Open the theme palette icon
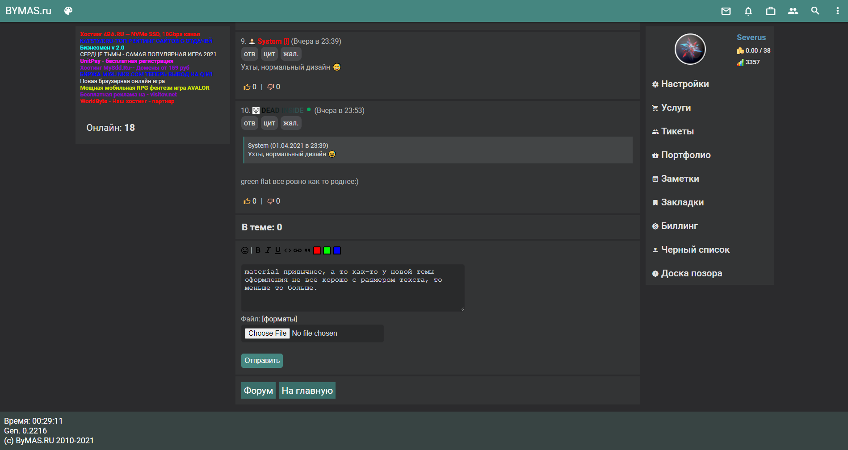 [68, 11]
